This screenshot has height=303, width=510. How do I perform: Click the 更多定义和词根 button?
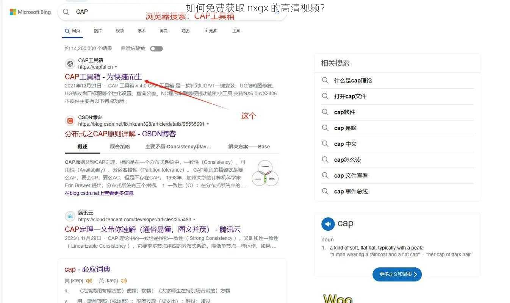click(x=397, y=275)
